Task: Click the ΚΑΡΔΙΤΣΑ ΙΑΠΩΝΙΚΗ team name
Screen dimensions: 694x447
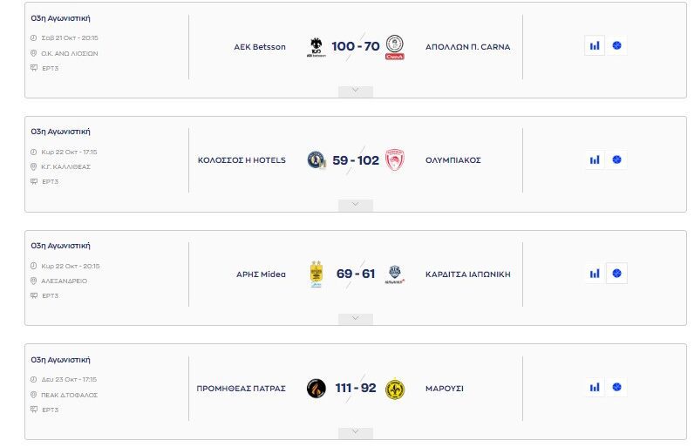Action: (x=467, y=274)
